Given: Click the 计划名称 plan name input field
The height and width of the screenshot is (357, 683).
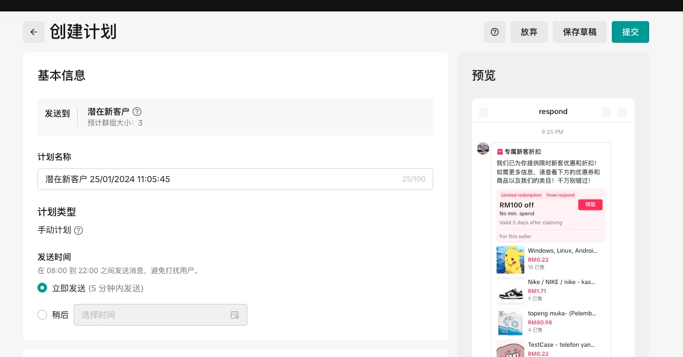Looking at the screenshot, I should [235, 179].
